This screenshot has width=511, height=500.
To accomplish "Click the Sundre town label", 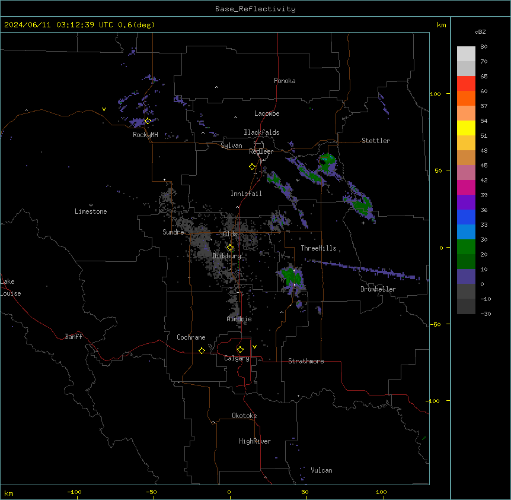I will point(173,232).
